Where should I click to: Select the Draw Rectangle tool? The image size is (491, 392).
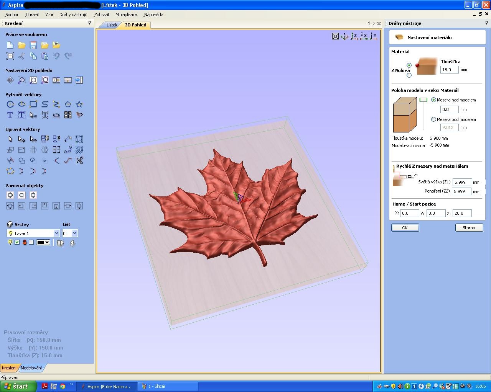33,104
